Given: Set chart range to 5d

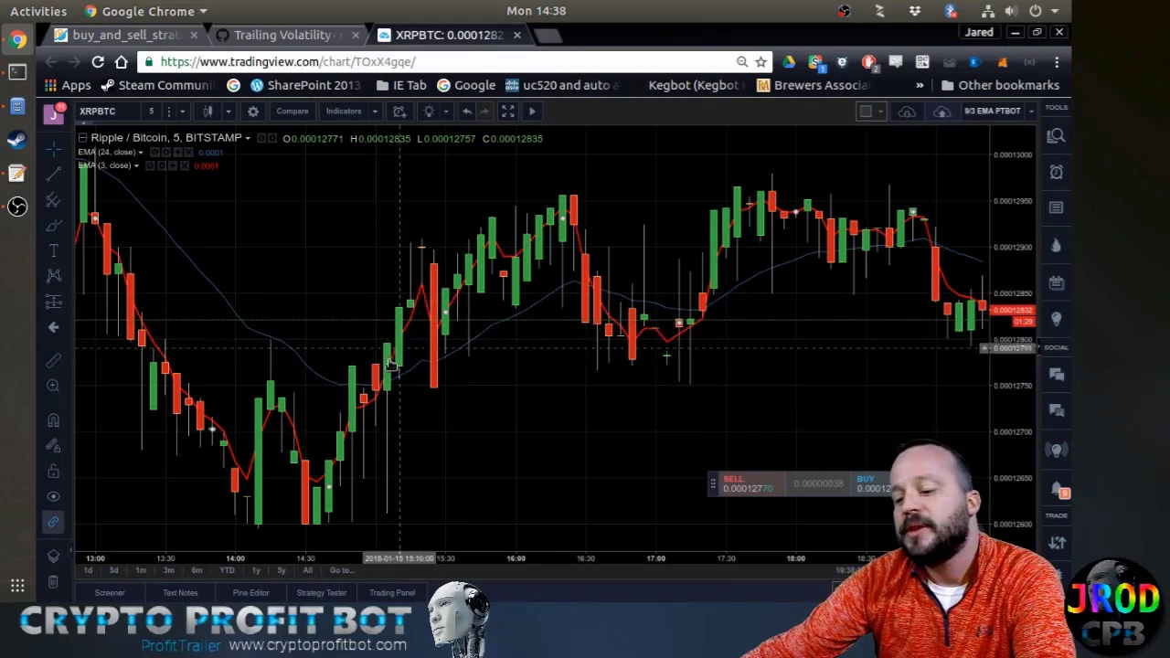Looking at the screenshot, I should (x=113, y=570).
